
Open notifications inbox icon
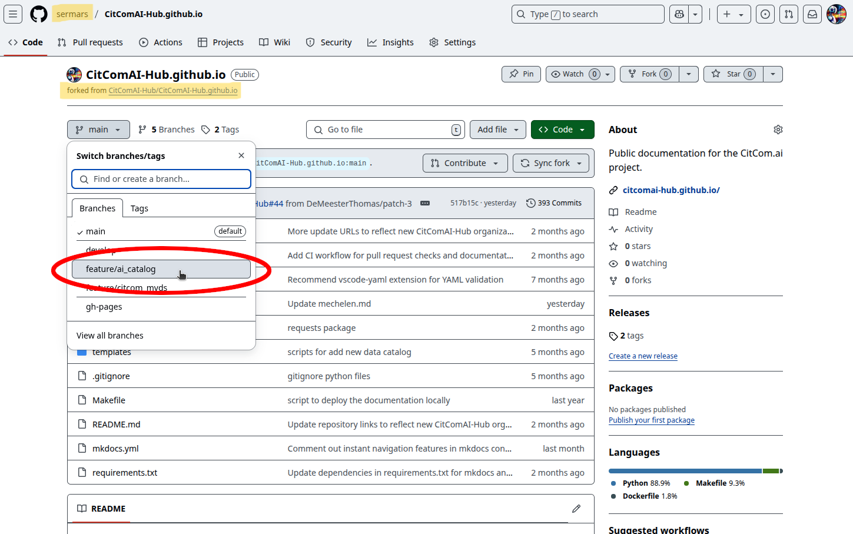click(812, 14)
